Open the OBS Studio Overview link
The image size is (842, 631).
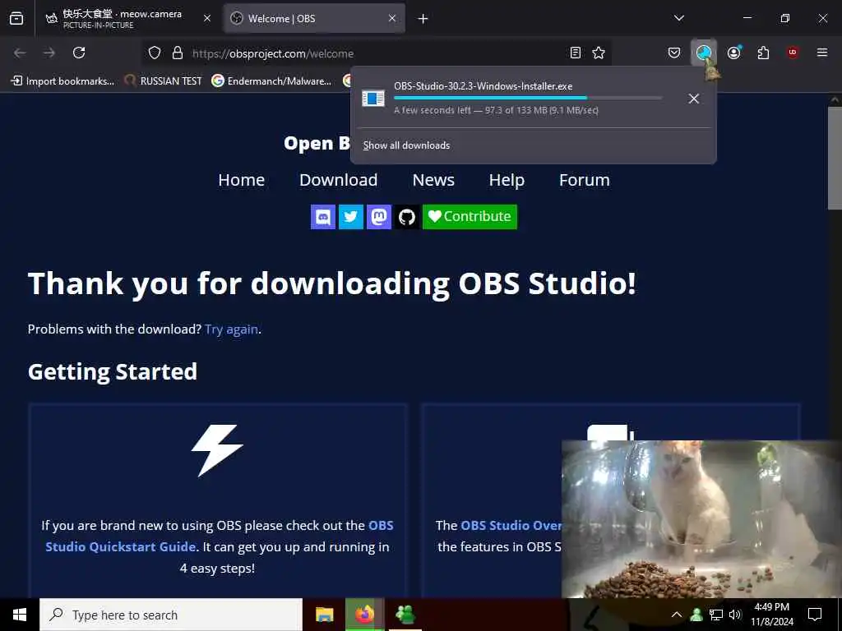tap(511, 525)
